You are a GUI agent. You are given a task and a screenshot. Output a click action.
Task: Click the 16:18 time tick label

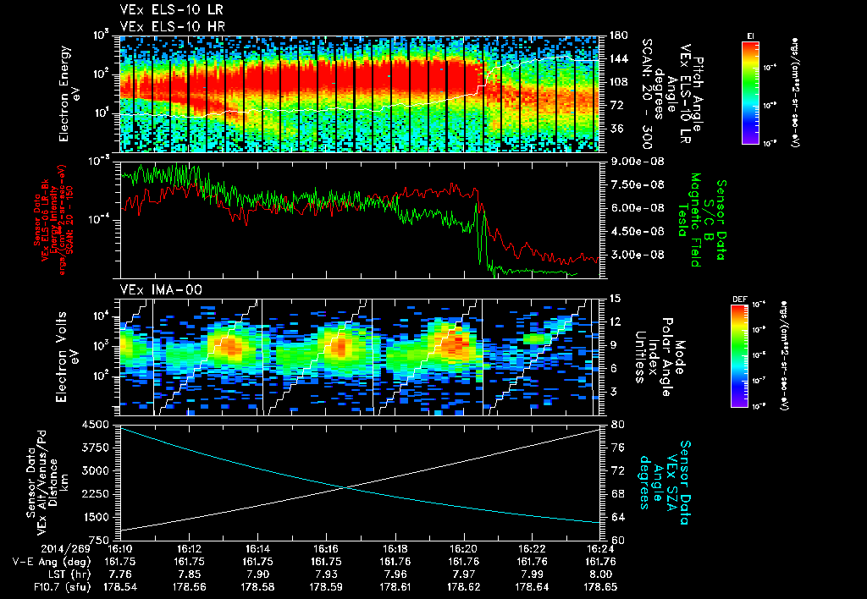coord(395,549)
